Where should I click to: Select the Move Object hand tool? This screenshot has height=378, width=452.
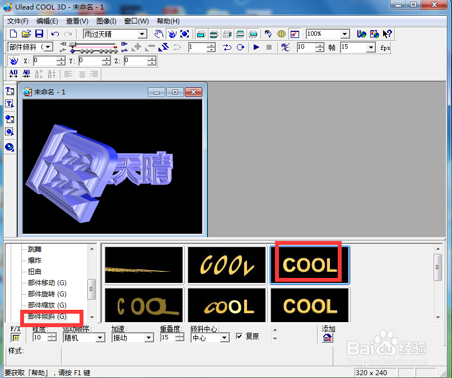tap(159, 34)
